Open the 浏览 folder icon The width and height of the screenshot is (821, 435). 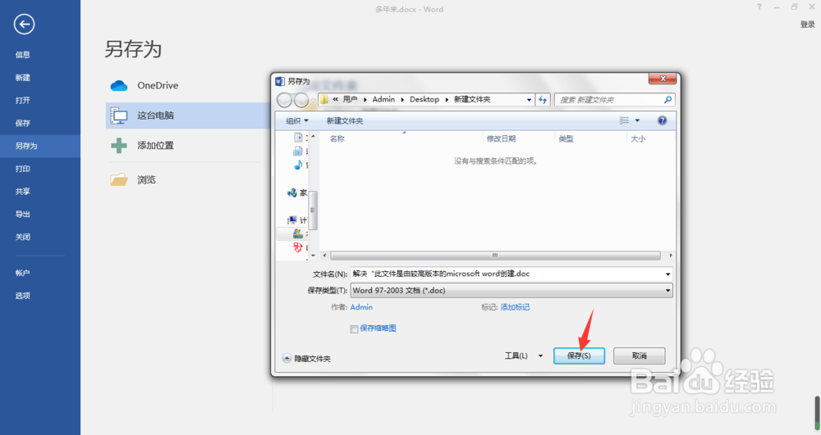[119, 179]
